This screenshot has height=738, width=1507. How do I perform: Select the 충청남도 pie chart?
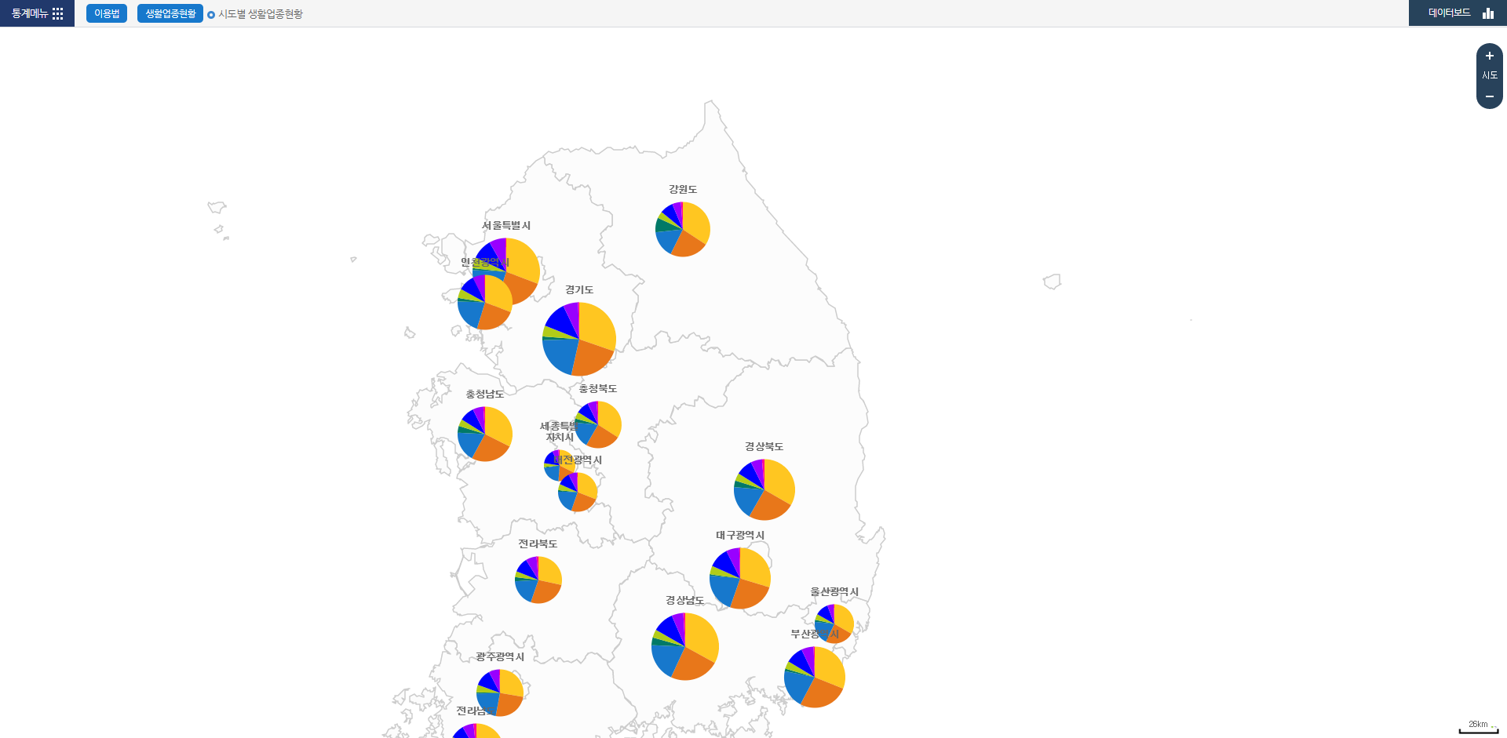(485, 434)
